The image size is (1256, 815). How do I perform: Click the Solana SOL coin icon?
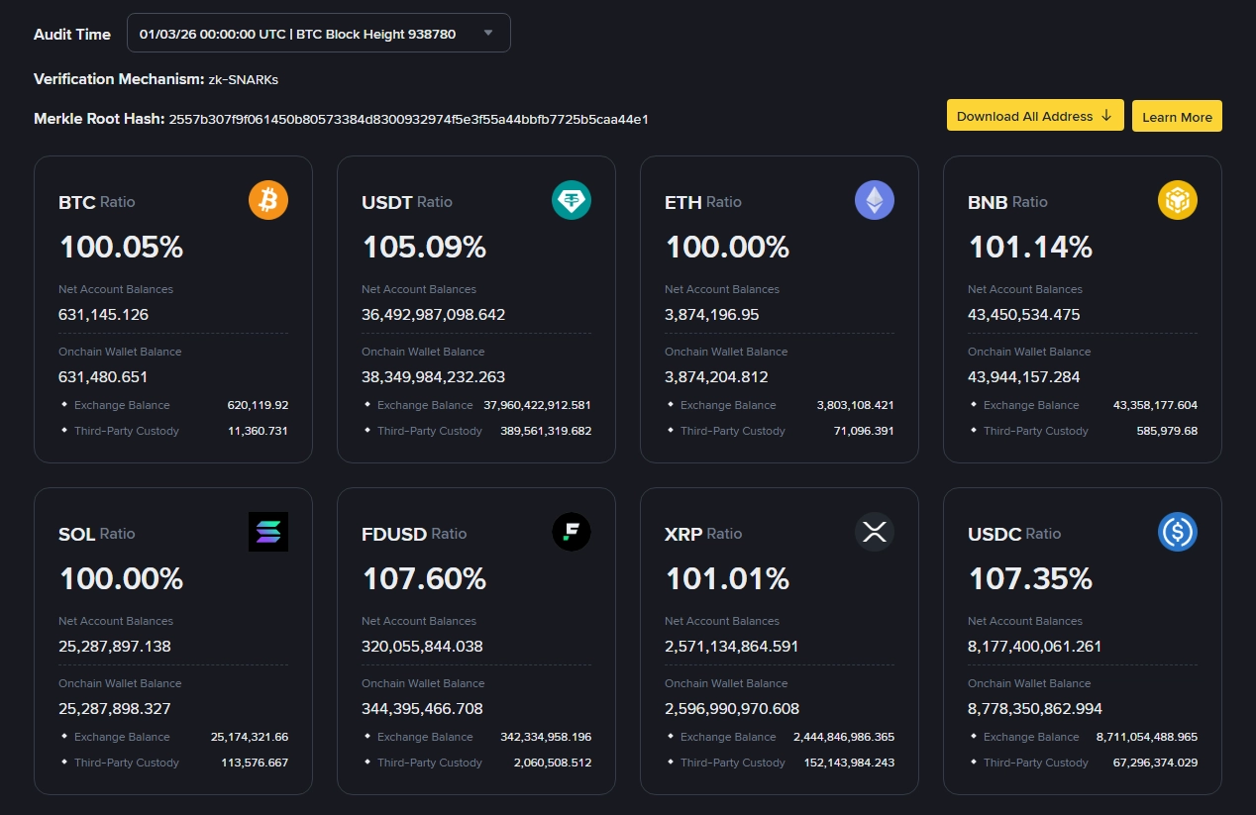click(x=267, y=532)
